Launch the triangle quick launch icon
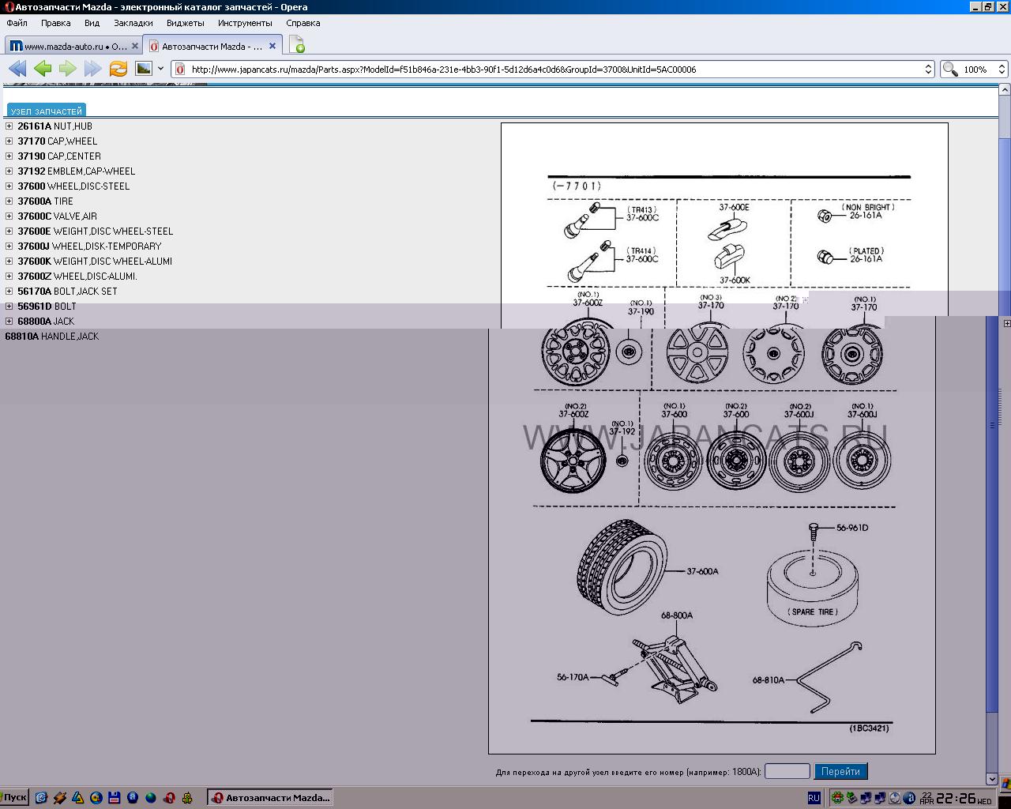Image resolution: width=1011 pixels, height=809 pixels. tap(78, 798)
